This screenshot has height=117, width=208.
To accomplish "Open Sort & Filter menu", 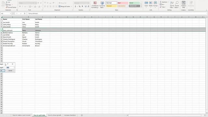I will click(172, 5).
